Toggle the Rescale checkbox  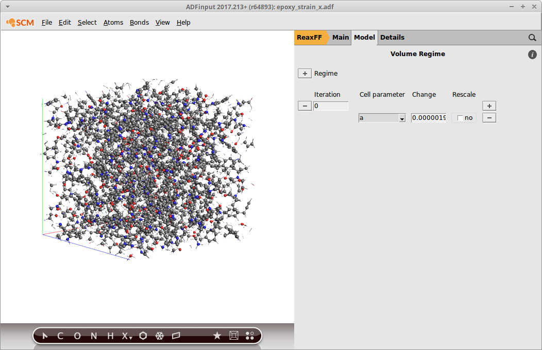(x=460, y=118)
